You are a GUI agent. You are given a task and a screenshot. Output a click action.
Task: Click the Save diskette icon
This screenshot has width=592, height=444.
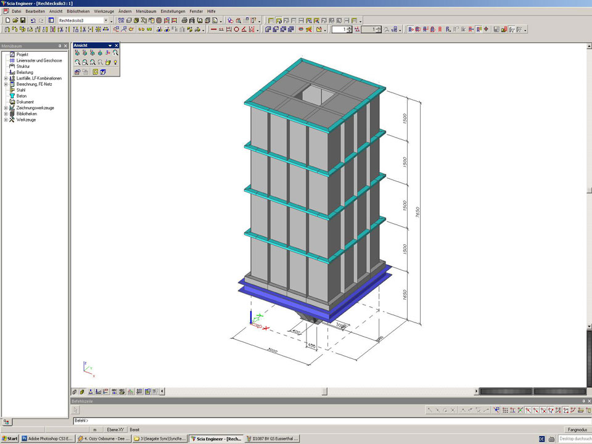click(23, 20)
